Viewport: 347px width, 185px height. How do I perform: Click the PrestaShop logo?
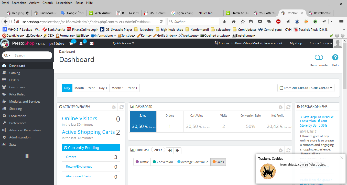tap(23, 43)
